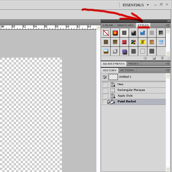
Task: Apply the multicolored rainbow swirl style
Action: tap(133, 42)
